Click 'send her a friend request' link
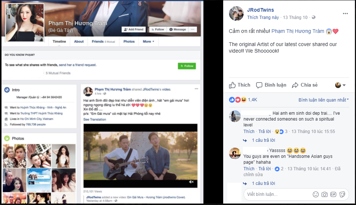The height and width of the screenshot is (205, 356). point(78,65)
